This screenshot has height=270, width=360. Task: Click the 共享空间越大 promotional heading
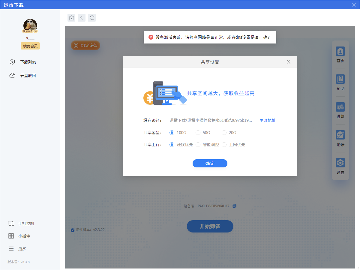coord(221,94)
